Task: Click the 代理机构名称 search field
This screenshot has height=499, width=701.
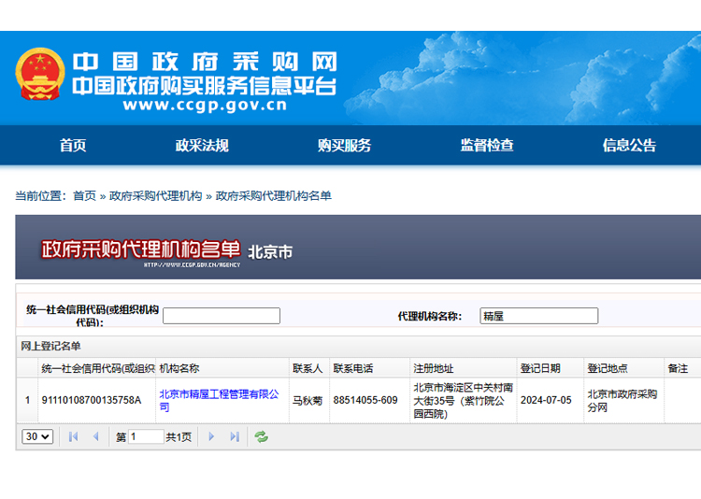Action: click(x=538, y=316)
